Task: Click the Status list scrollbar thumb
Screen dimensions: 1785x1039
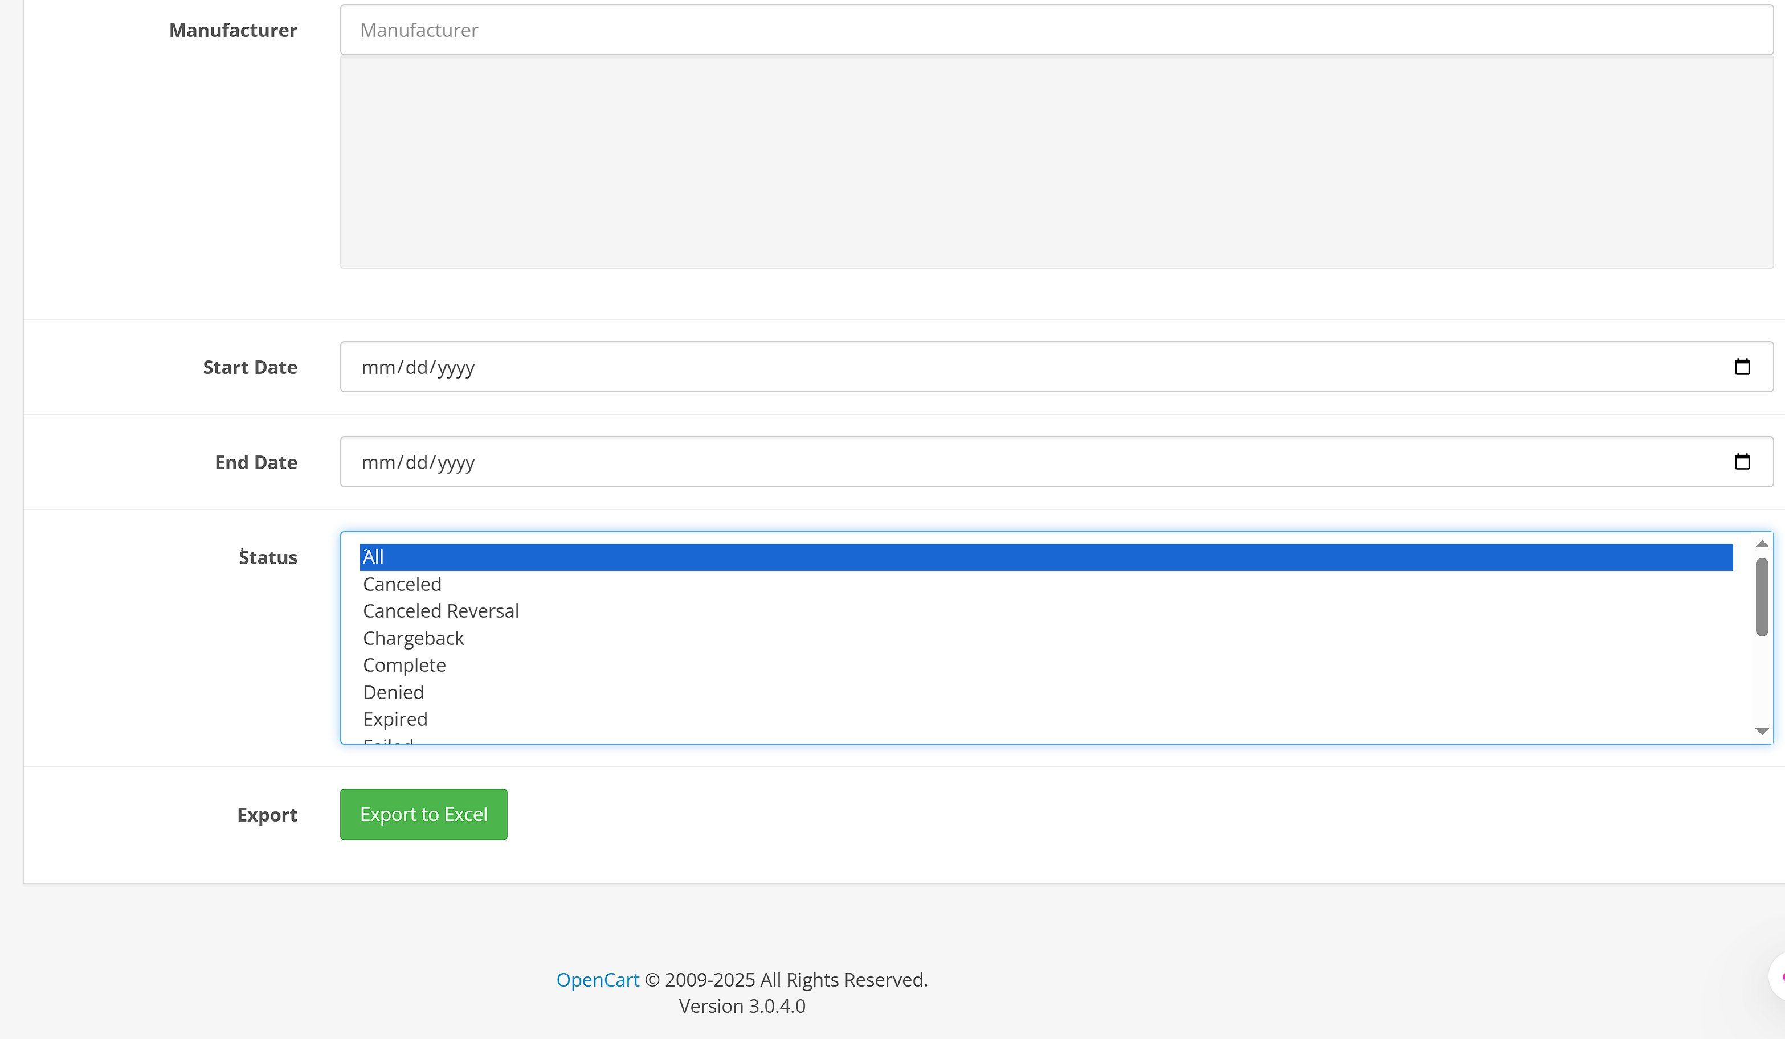Action: (1762, 597)
